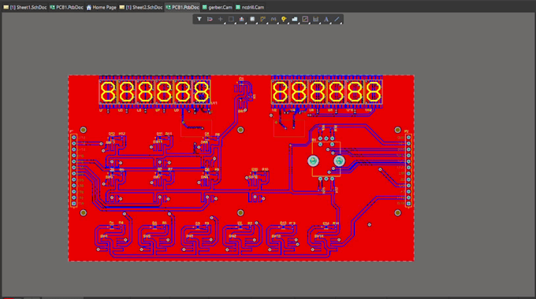Click the SW4 switch label
The height and width of the screenshot is (299, 536).
point(104,236)
